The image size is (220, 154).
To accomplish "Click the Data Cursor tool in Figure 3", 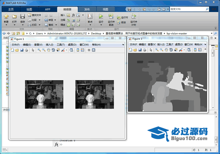I will (176, 50).
